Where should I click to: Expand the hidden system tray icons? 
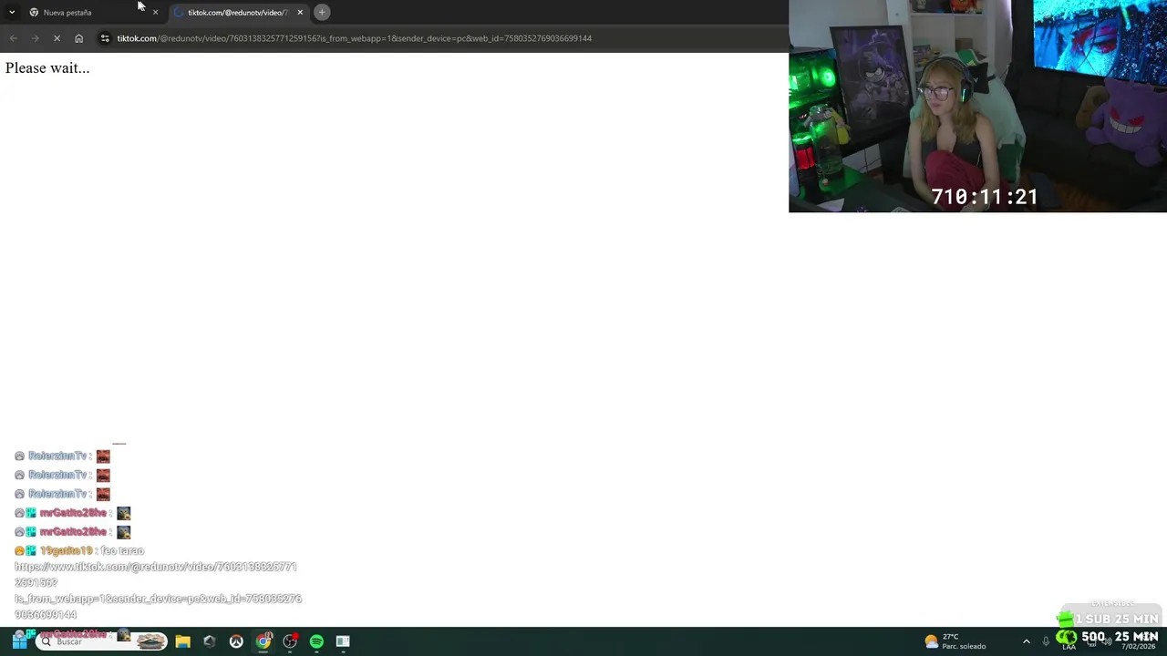point(1026,641)
